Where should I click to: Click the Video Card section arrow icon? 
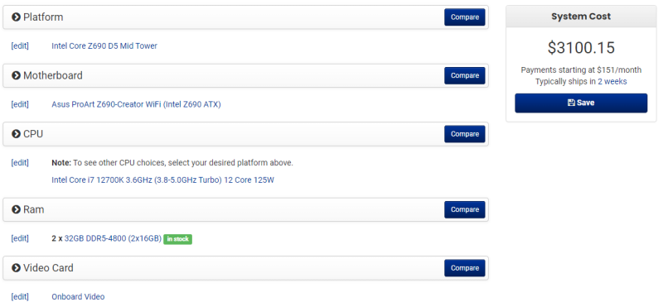pos(16,268)
